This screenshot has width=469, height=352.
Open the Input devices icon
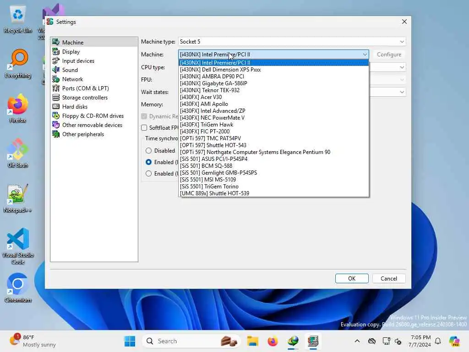point(56,61)
